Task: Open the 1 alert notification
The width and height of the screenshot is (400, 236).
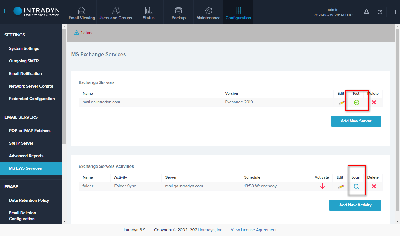Action: pos(86,33)
